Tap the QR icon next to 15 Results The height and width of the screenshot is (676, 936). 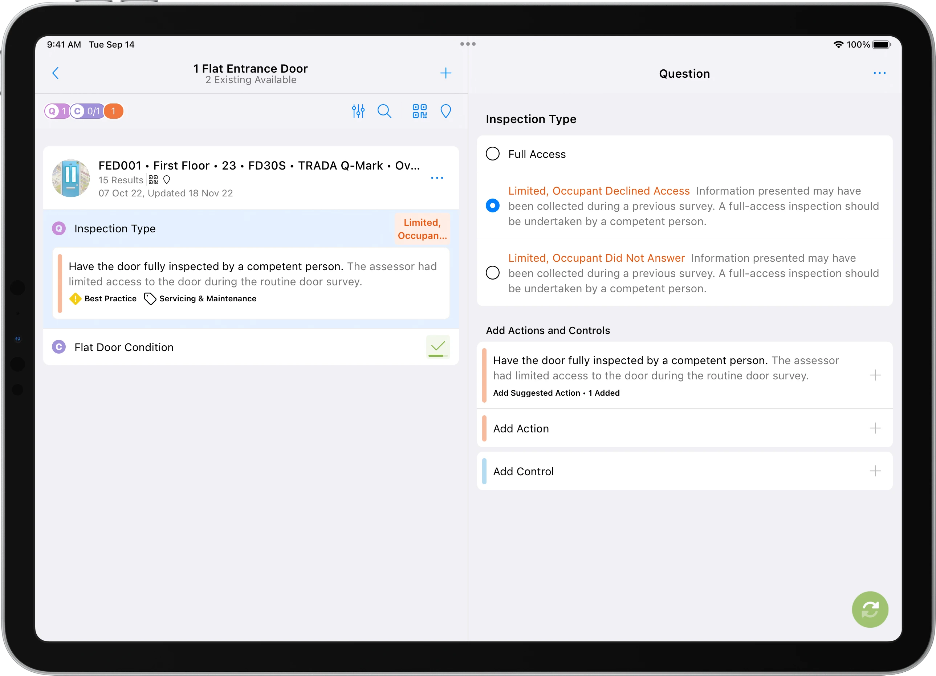[x=153, y=179]
